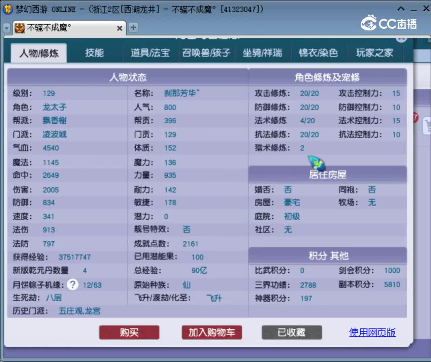Viewport: 431px width, 362px height.
Task: Click the 总经验 value 90亿
Action: pyautogui.click(x=199, y=270)
